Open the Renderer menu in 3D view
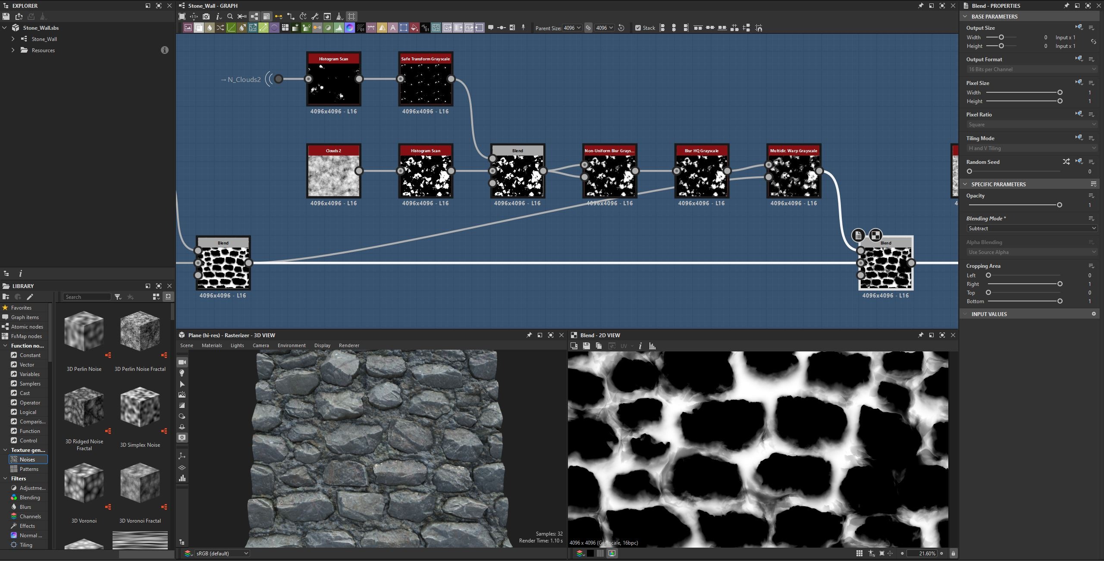1104x561 pixels. tap(349, 345)
